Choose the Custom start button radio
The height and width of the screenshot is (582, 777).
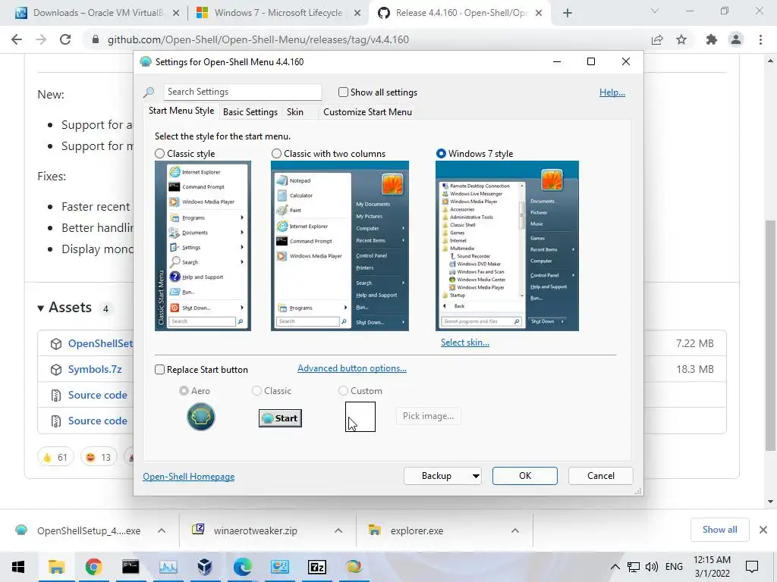pyautogui.click(x=343, y=391)
